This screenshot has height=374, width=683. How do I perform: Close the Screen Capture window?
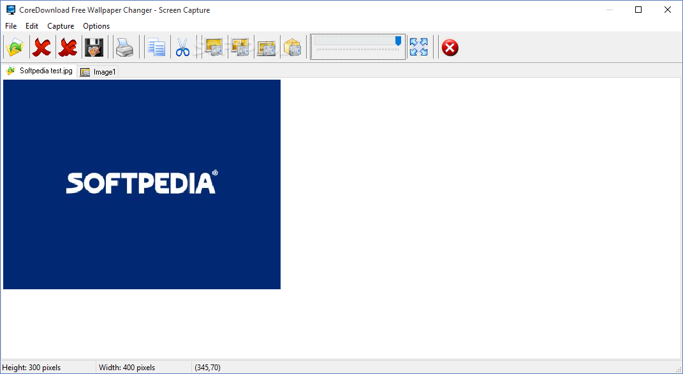tap(667, 10)
